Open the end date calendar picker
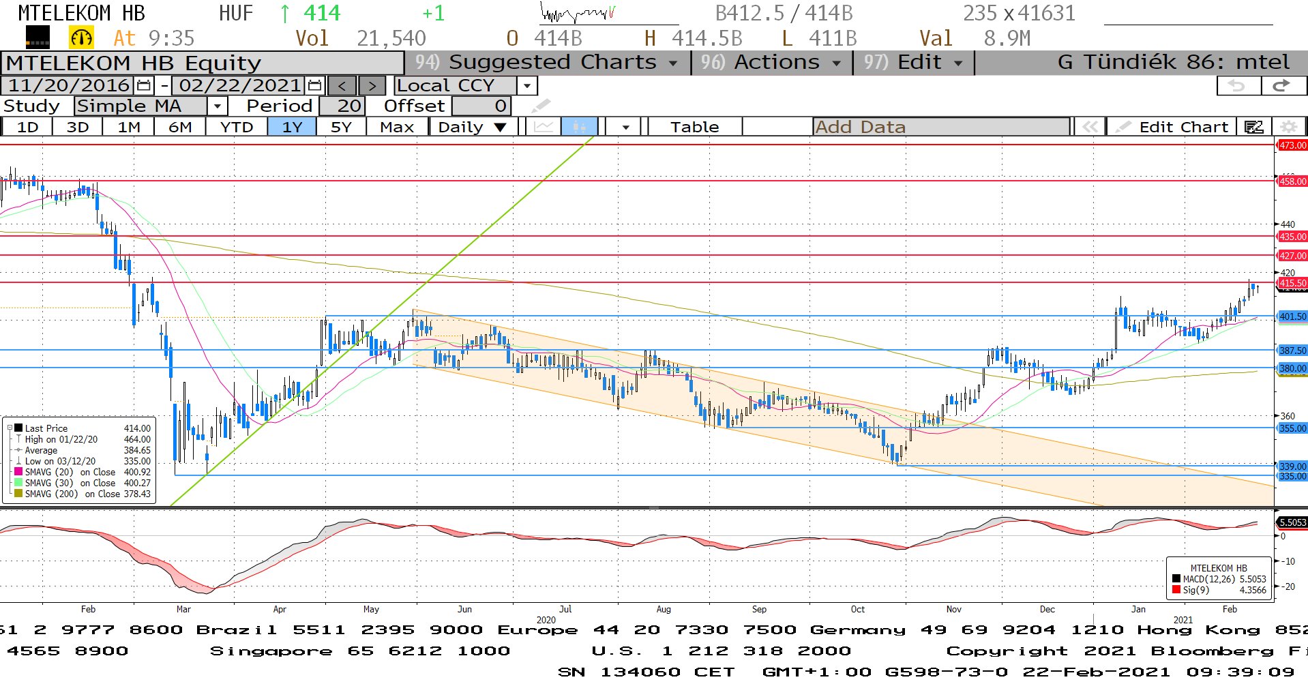The image size is (1308, 699). pos(314,86)
